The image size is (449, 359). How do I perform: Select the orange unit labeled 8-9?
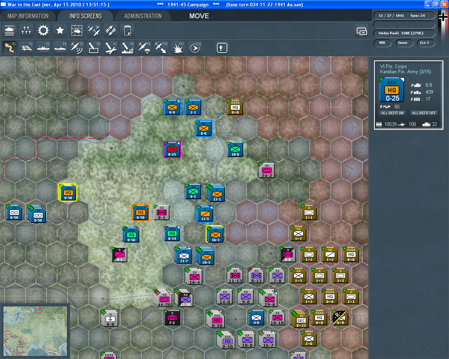point(172,107)
